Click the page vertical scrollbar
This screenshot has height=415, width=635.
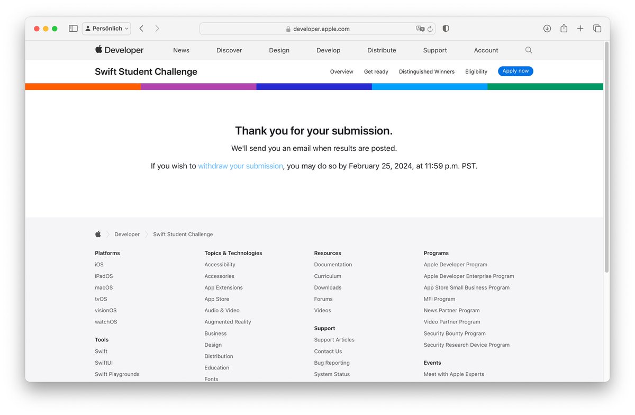point(606,158)
